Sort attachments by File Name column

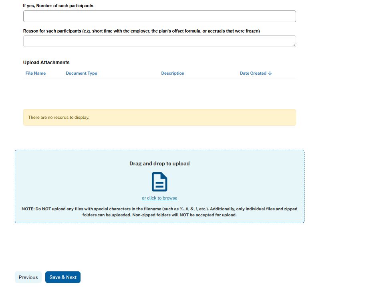36,73
